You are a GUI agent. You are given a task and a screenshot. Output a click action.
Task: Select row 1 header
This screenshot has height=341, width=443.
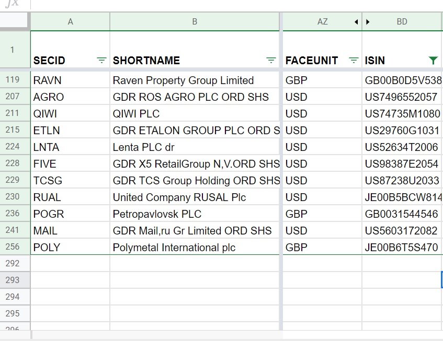click(x=15, y=50)
